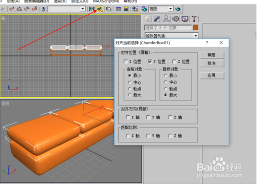The width and height of the screenshot is (258, 185).
Task: Open the 渲染(R) menu
Action: coord(60,2)
